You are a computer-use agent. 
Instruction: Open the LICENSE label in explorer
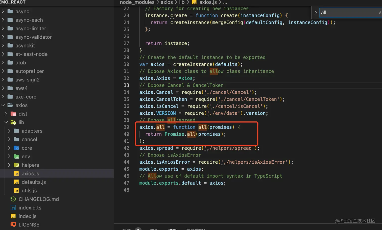(x=29, y=225)
